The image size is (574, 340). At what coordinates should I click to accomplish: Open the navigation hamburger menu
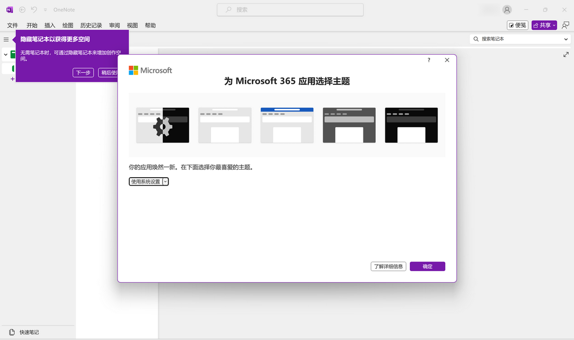click(x=6, y=39)
